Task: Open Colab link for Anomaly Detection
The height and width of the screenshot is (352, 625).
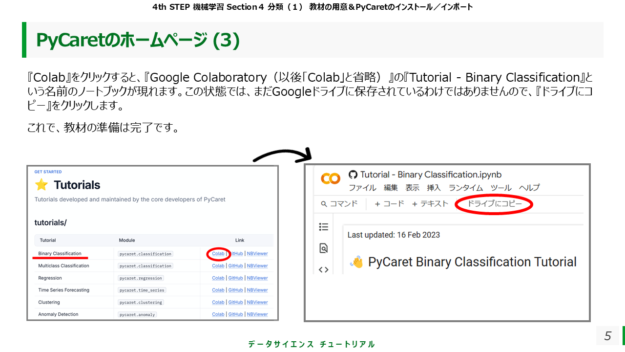Action: 218,314
